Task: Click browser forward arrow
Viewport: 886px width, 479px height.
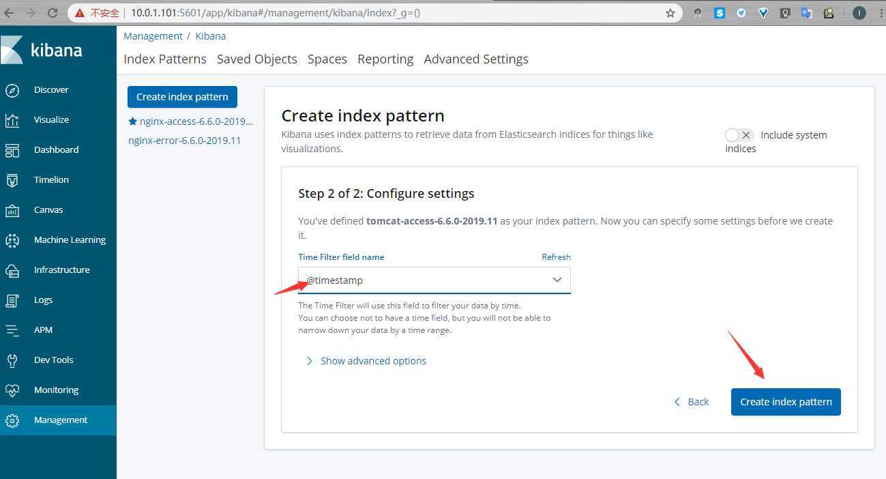Action: [31, 13]
